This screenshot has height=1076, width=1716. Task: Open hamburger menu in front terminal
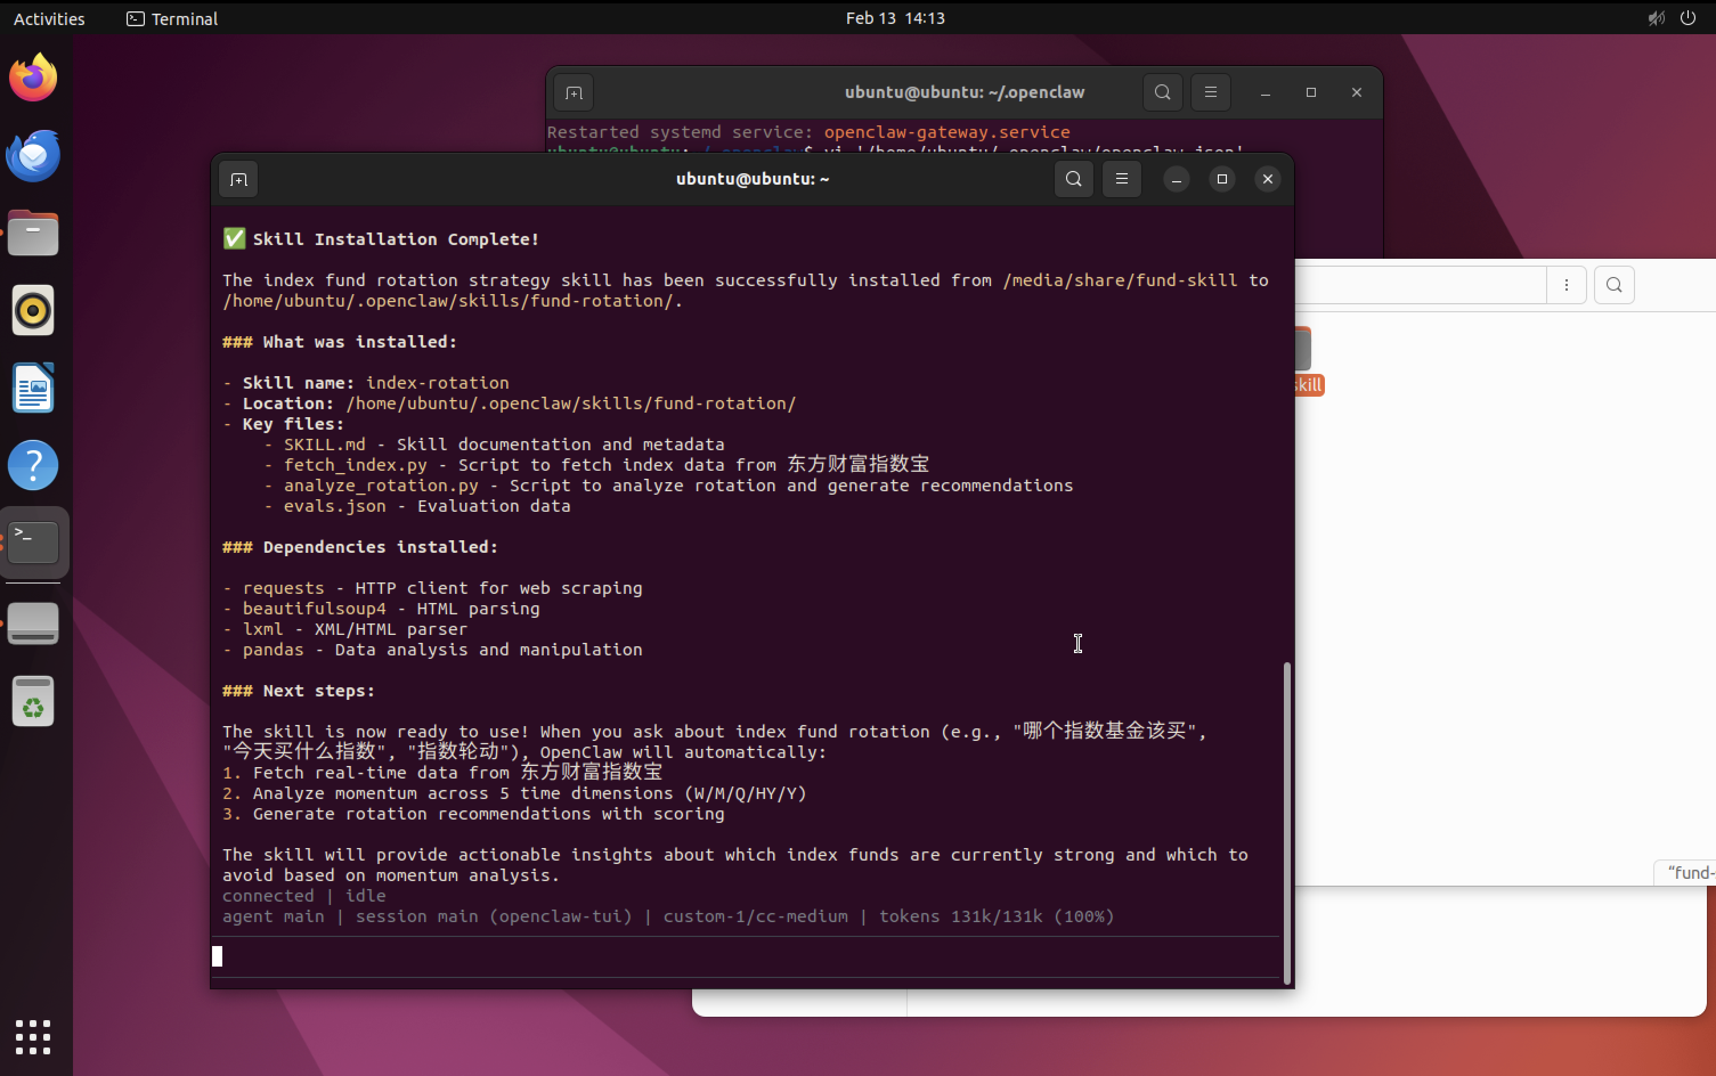pyautogui.click(x=1122, y=180)
